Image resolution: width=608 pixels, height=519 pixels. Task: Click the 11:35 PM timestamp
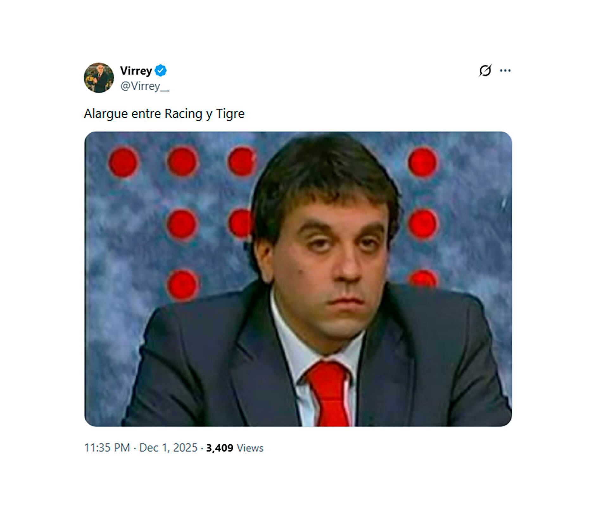[x=107, y=448]
